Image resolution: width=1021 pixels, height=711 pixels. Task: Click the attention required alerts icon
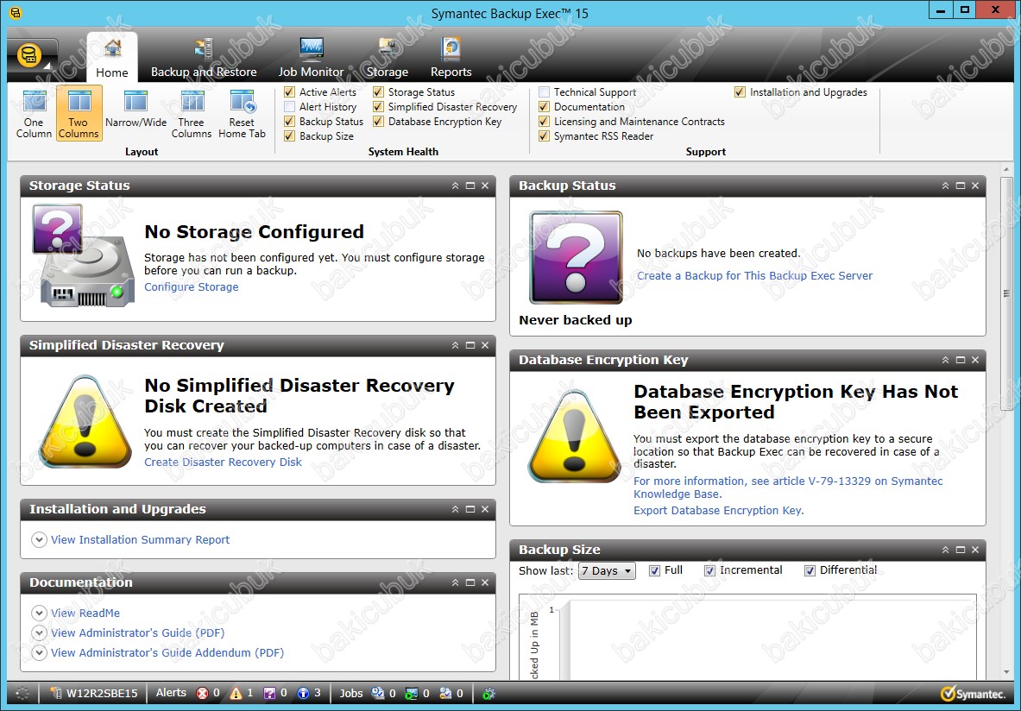point(269,694)
